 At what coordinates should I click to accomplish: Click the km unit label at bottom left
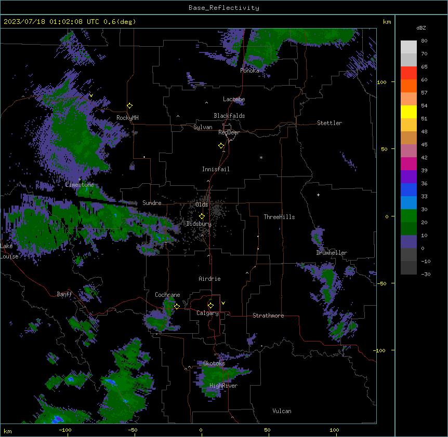point(8,431)
